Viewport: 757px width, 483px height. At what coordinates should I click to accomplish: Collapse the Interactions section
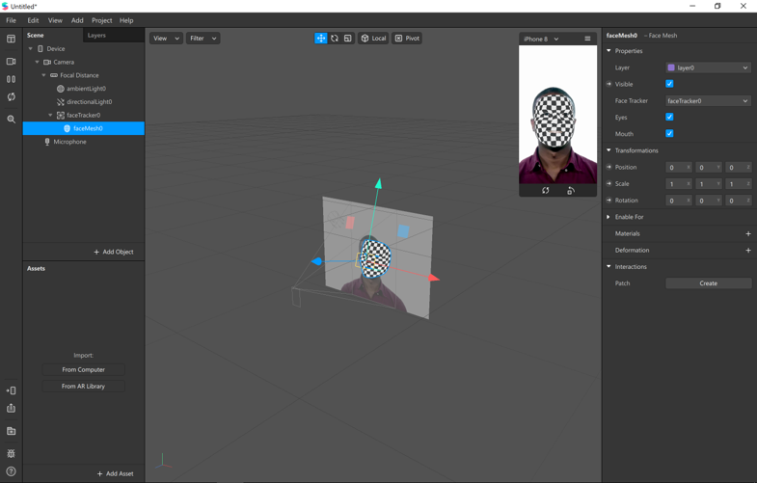click(608, 266)
